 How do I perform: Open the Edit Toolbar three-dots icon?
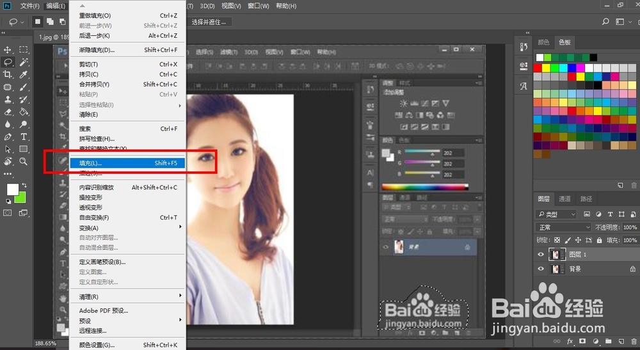click(x=7, y=174)
